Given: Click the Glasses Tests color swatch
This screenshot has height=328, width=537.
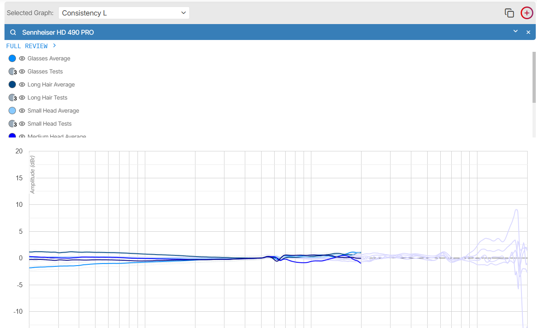Looking at the screenshot, I should click(12, 71).
